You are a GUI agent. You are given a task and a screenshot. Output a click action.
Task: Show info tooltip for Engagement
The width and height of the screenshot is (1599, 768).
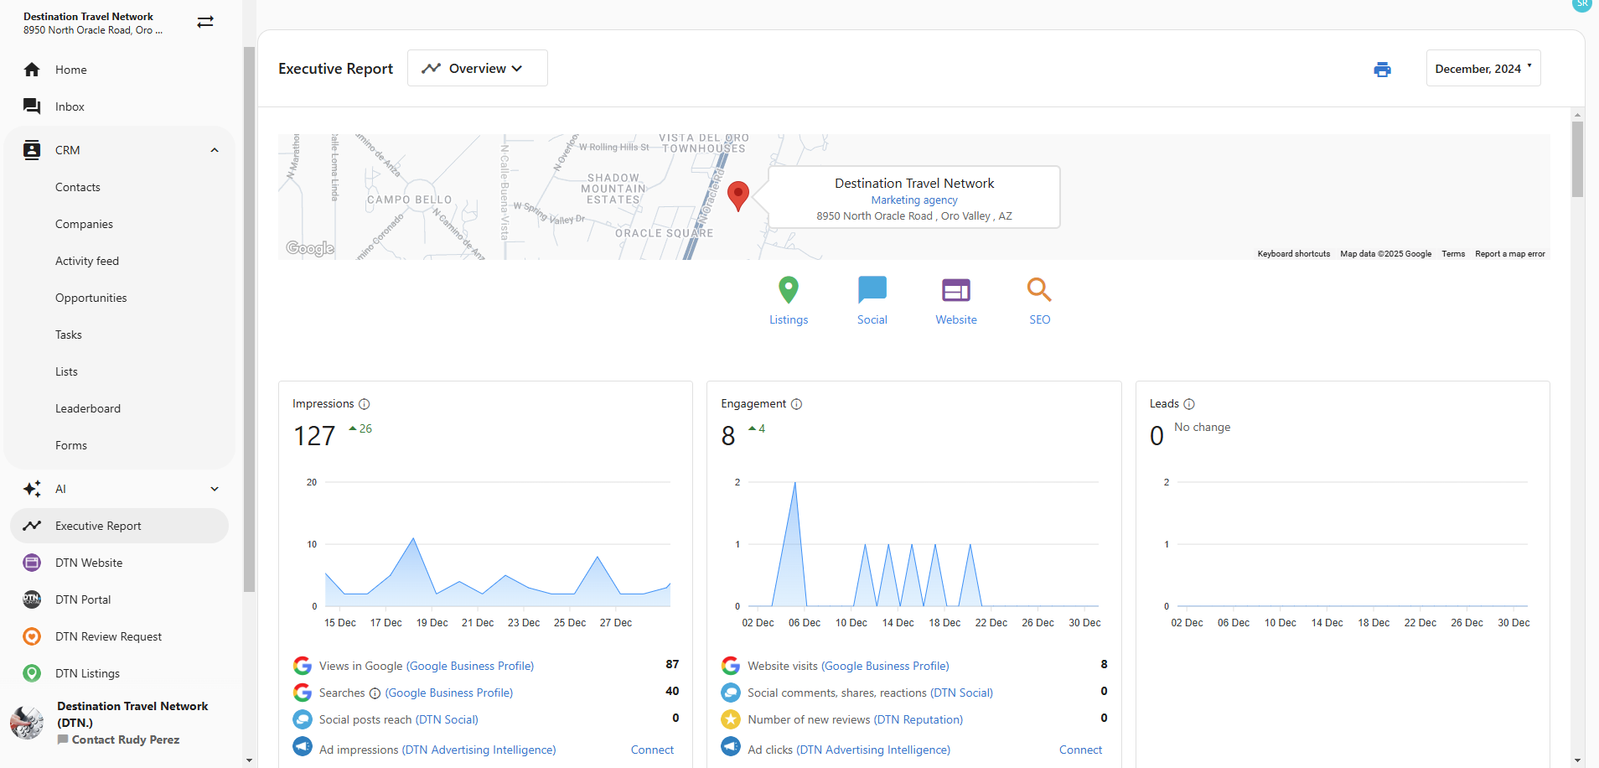[x=797, y=404]
